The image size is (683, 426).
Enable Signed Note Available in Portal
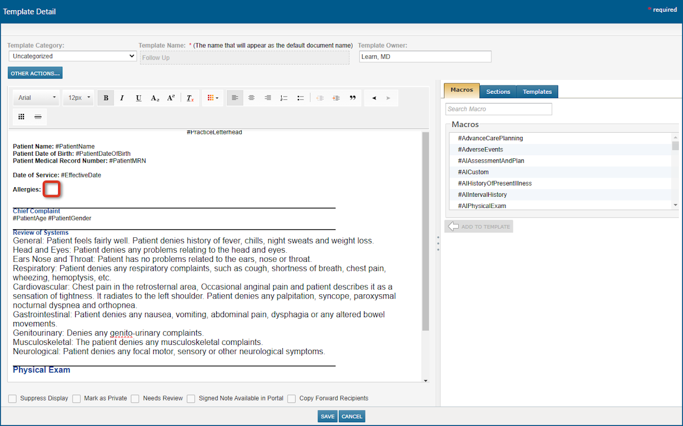[191, 398]
